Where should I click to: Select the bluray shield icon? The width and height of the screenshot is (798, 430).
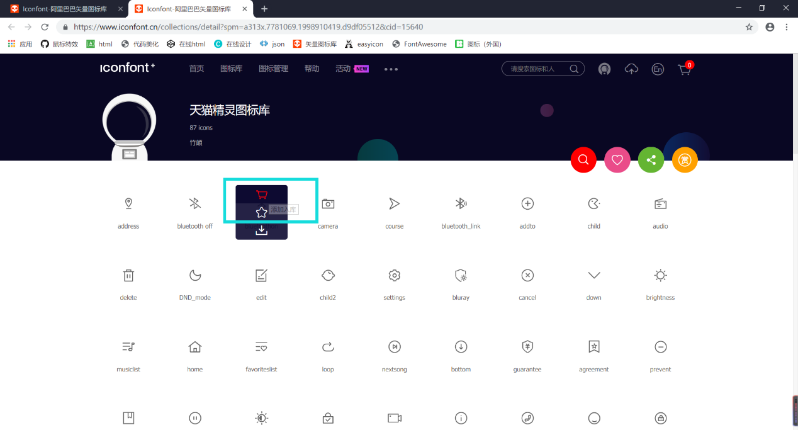click(461, 275)
